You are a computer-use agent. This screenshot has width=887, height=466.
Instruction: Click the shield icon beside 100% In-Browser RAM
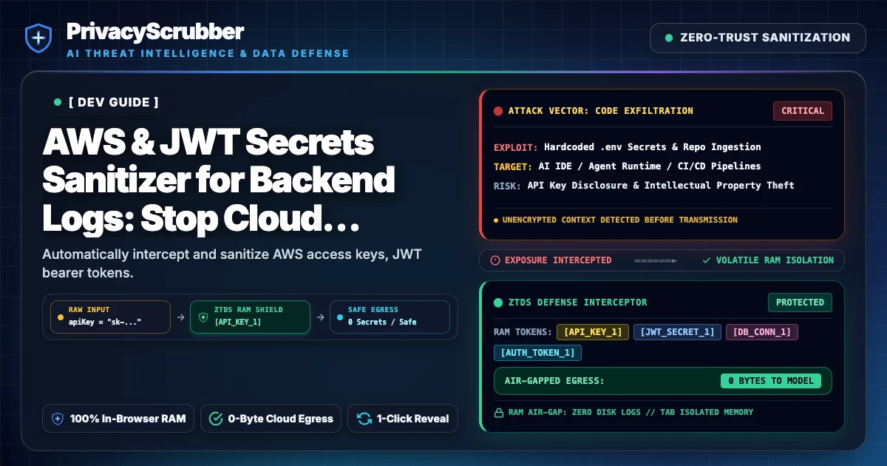click(x=58, y=419)
